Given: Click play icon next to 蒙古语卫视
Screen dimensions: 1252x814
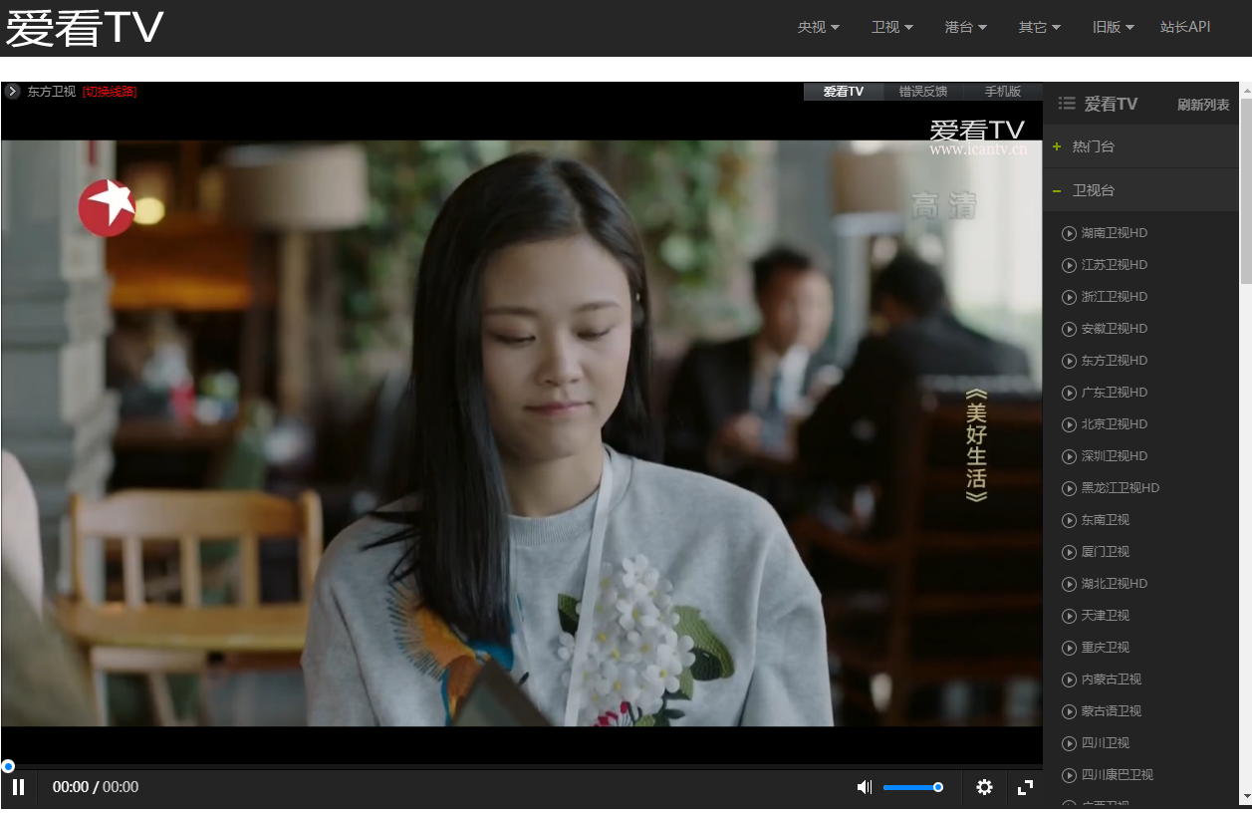Looking at the screenshot, I should (1069, 711).
